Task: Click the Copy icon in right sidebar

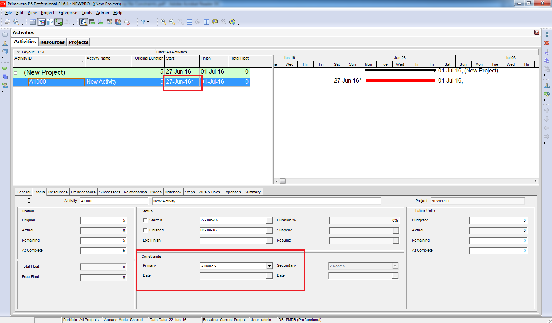Action: coord(547,60)
